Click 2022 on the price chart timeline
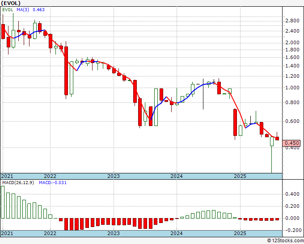 tap(50, 176)
